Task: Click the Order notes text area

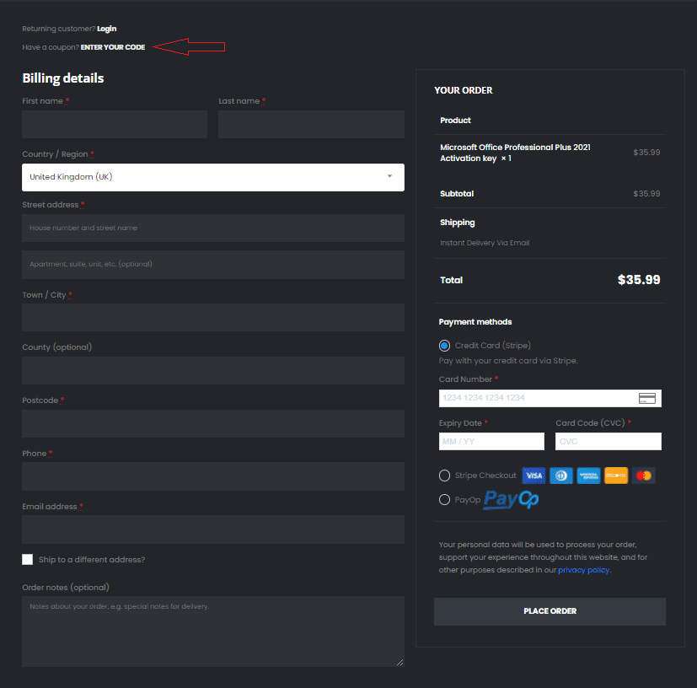Action: tap(213, 632)
